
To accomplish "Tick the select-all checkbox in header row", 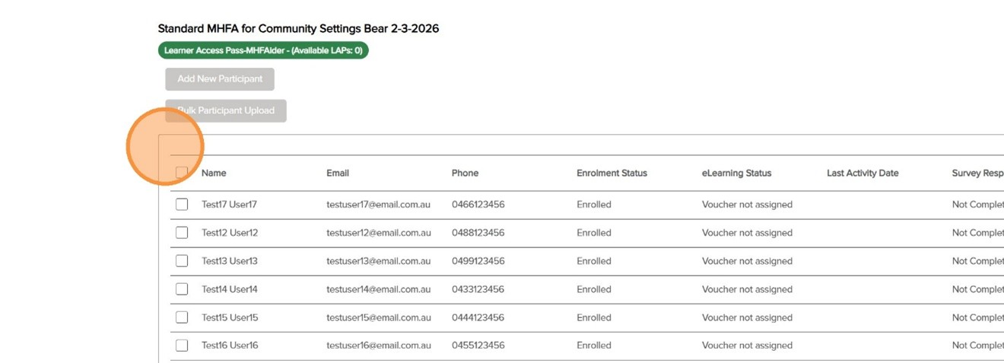I will coord(182,173).
